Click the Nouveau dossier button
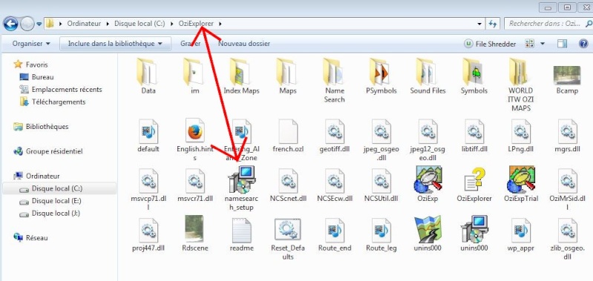593x281 pixels. (x=244, y=44)
